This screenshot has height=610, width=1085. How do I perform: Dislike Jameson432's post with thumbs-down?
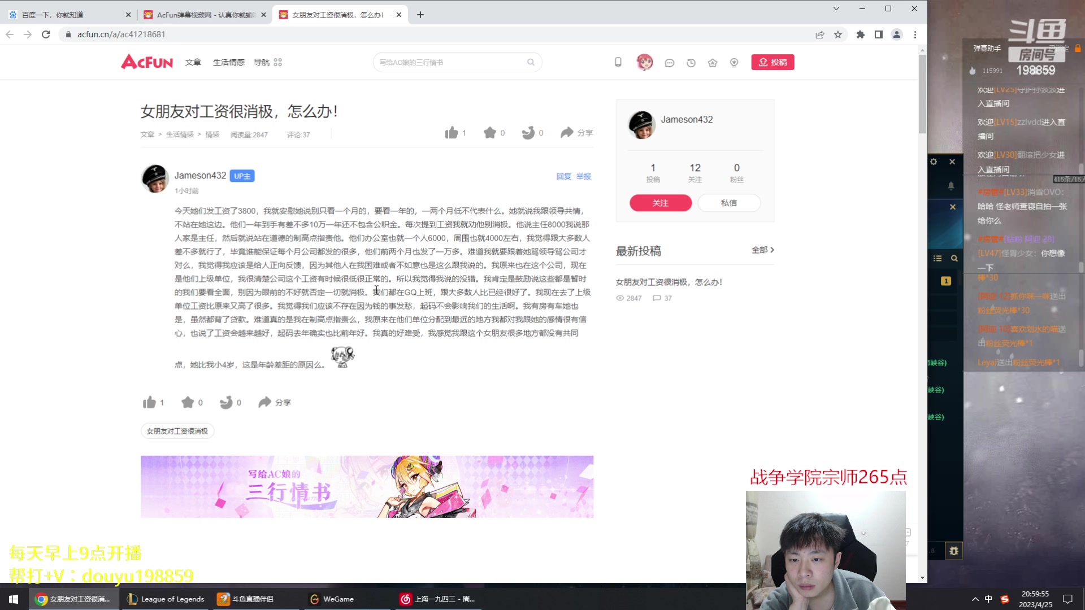(228, 402)
